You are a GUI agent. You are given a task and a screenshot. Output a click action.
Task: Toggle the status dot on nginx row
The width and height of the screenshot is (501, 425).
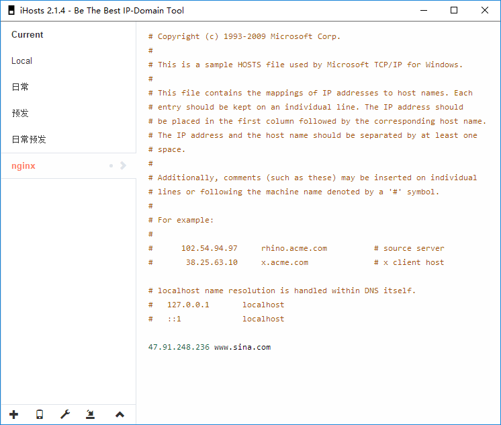pos(111,165)
